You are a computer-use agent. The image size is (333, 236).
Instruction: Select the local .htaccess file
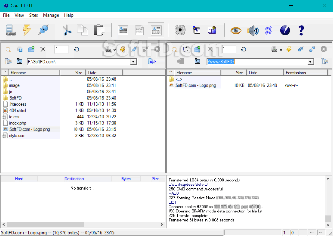18,104
